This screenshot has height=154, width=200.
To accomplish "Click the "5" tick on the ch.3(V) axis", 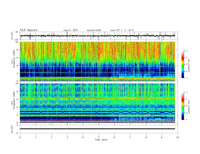I will point(18,125).
